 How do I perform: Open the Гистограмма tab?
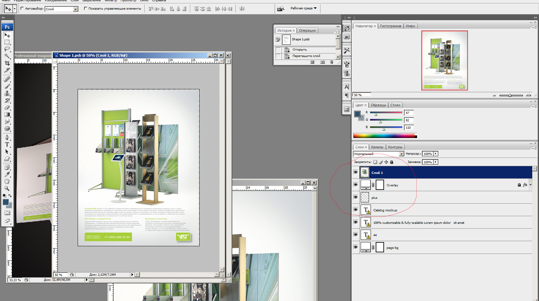[x=390, y=26]
